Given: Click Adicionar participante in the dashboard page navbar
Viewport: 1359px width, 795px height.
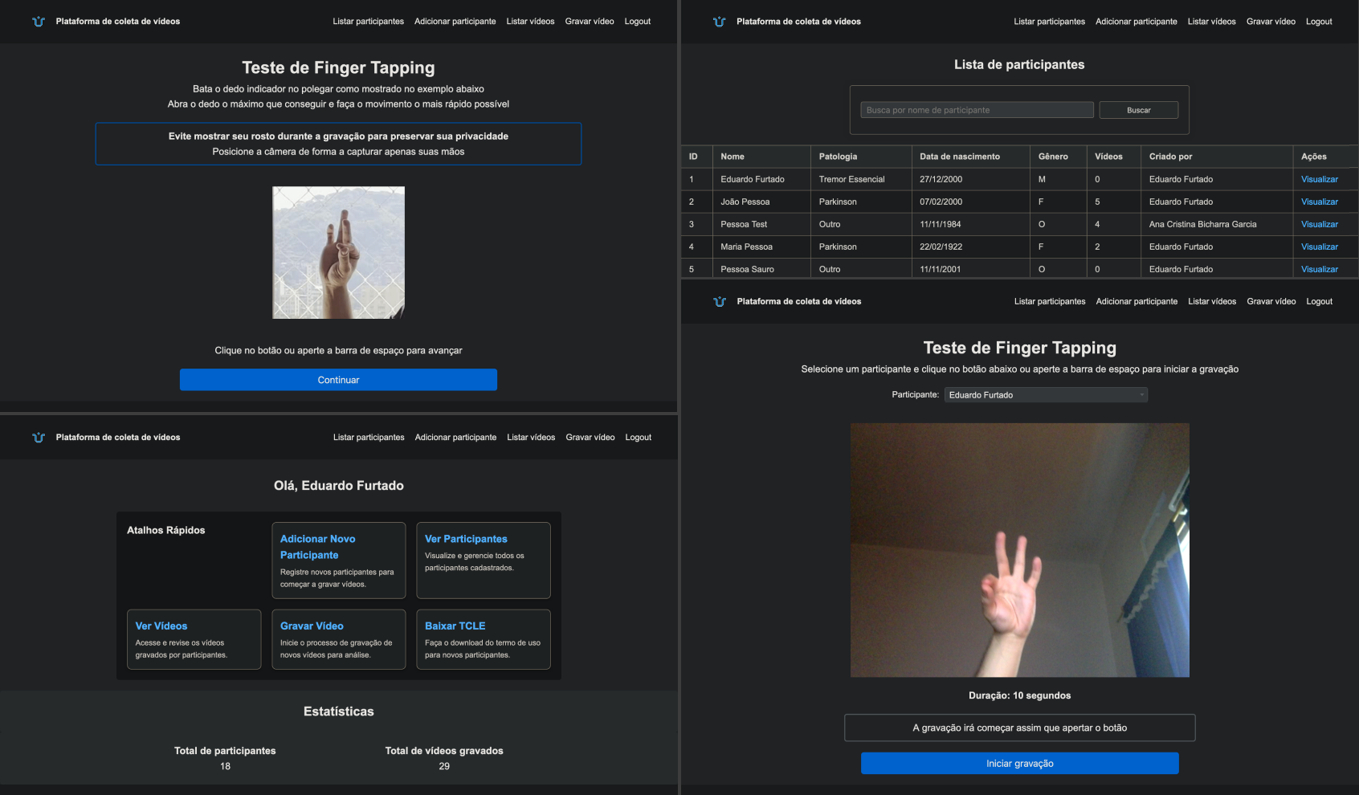Looking at the screenshot, I should (x=455, y=438).
